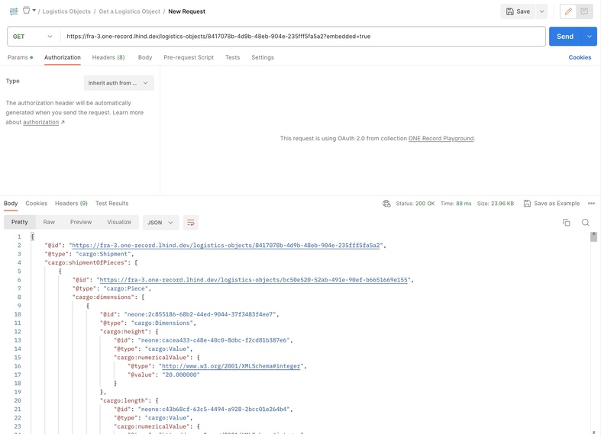Search the response with the magnifier icon

click(585, 223)
